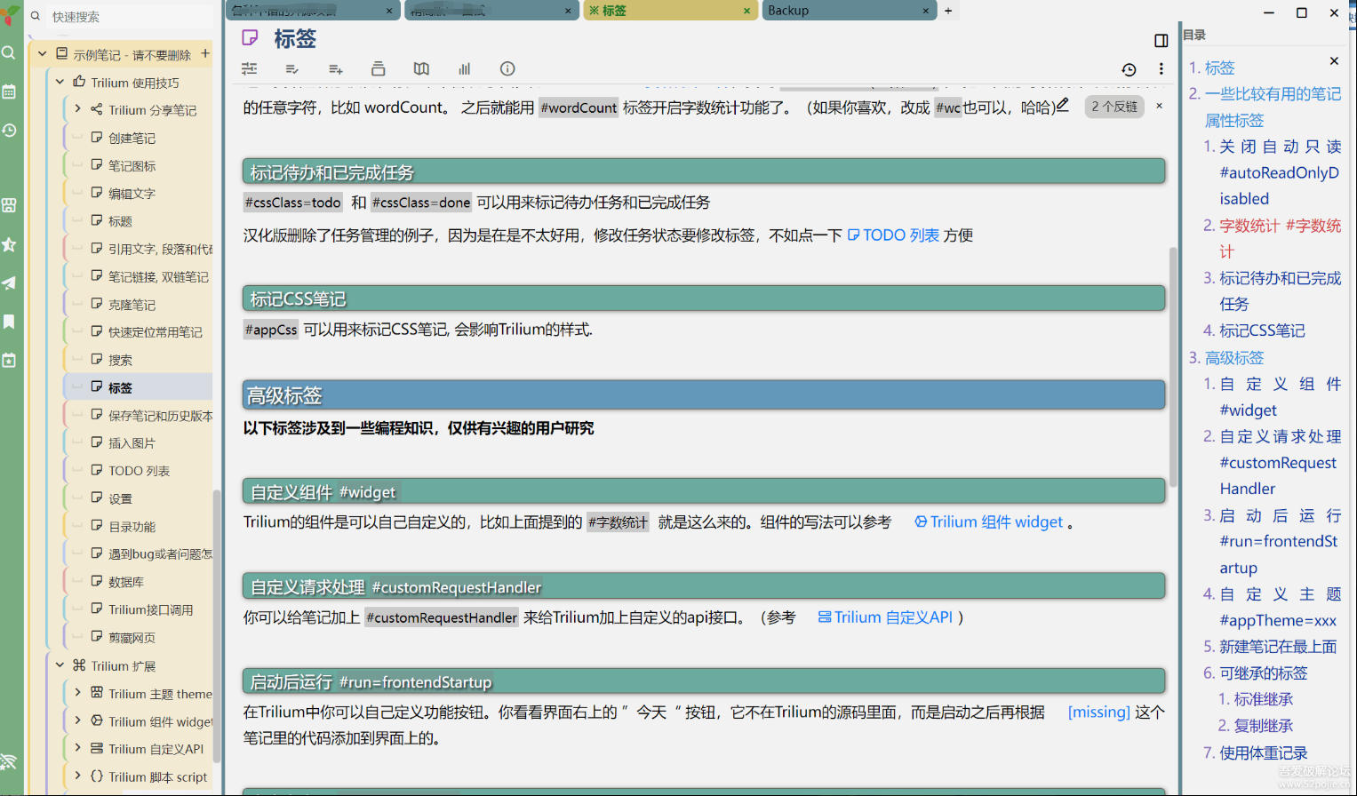
Task: Open note paths ribbon tab
Action: coord(378,68)
